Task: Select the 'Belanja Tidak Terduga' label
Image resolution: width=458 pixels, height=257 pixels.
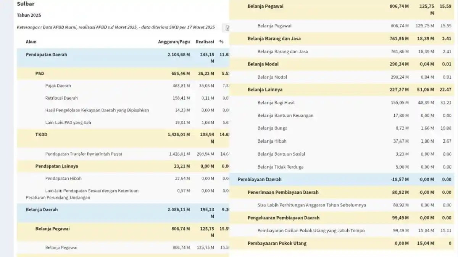Action: (281, 167)
